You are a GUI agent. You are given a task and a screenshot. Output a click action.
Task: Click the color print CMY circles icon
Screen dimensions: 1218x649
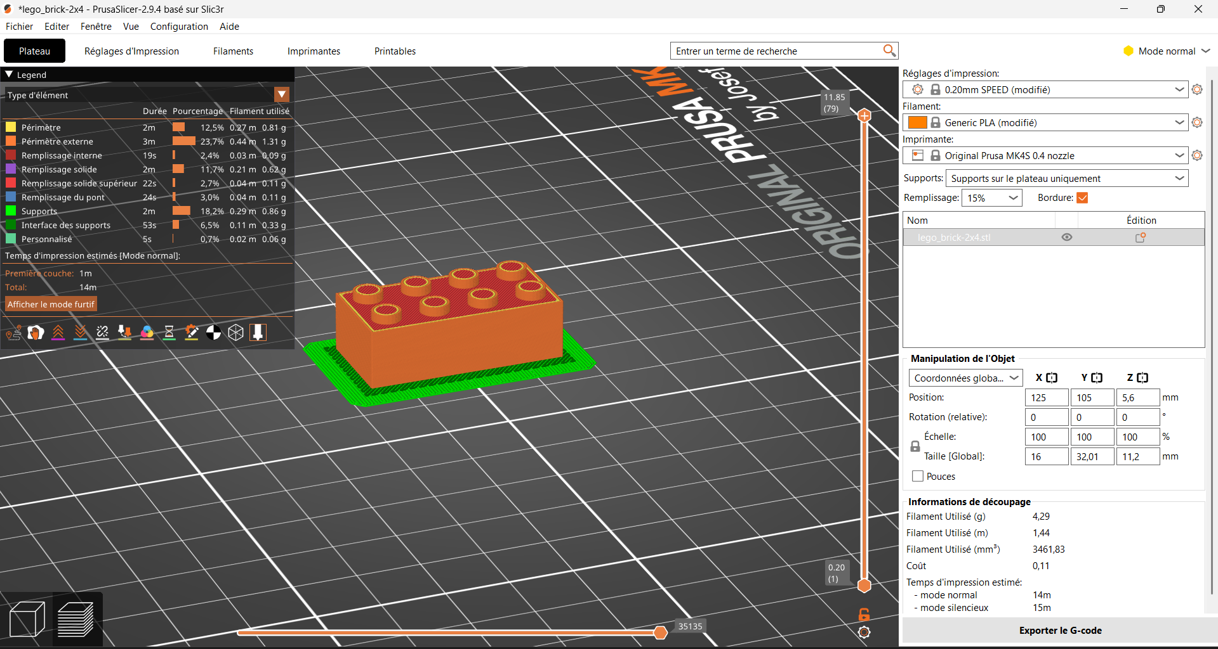[x=147, y=333]
